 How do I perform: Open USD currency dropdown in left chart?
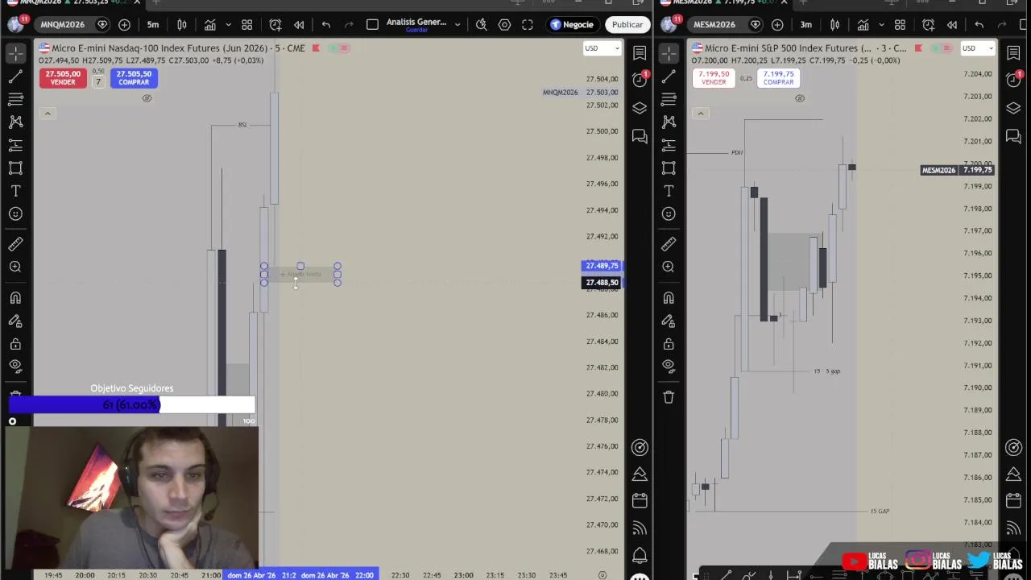[x=602, y=48]
